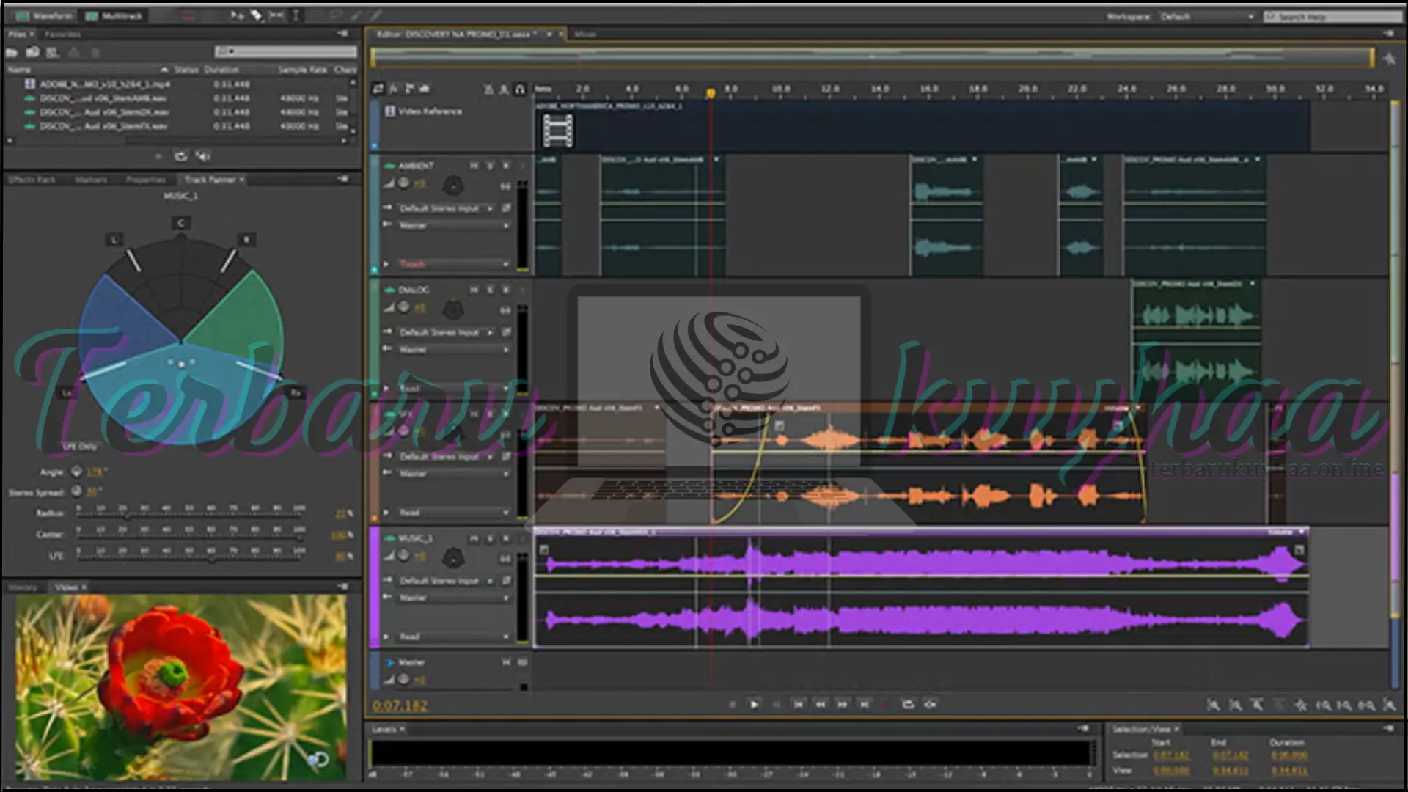Mute the MUSIC_1 track
1408x792 pixels.
(x=474, y=538)
